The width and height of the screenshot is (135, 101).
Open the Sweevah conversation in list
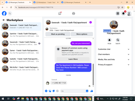tap(21, 26)
